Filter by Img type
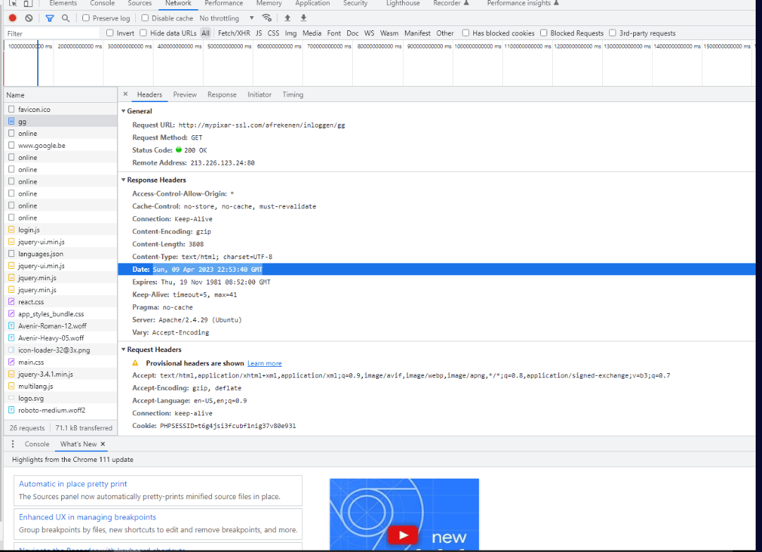The image size is (762, 552). click(291, 33)
